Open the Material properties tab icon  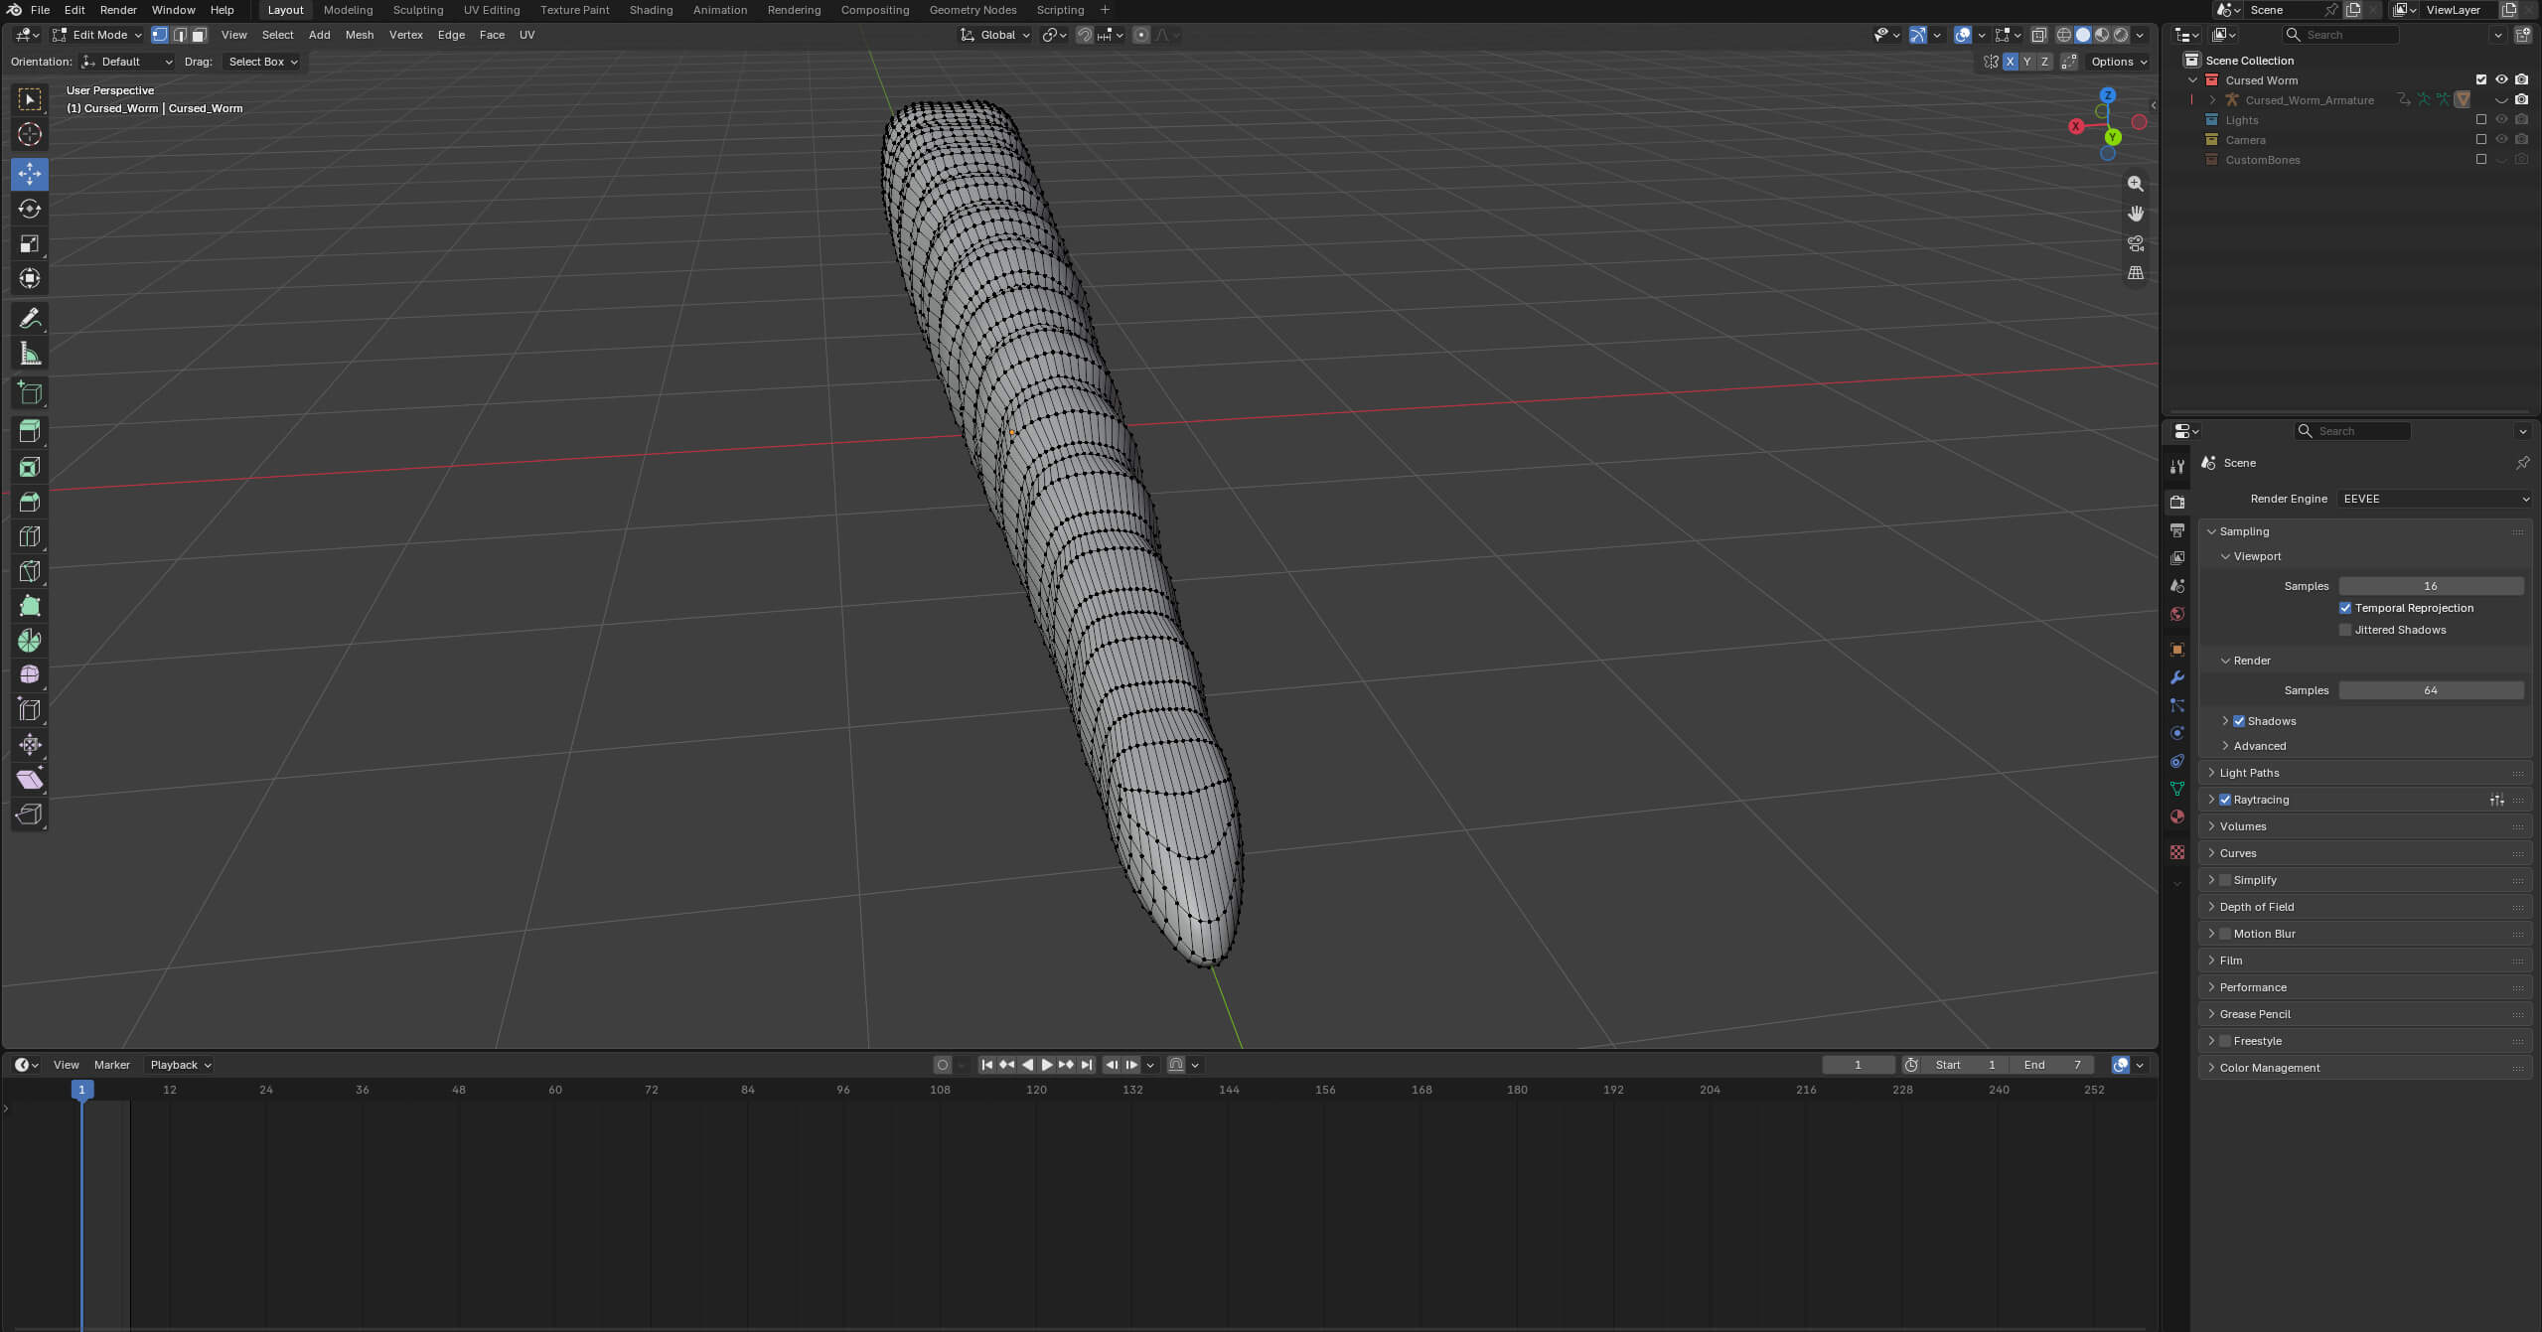(x=2176, y=816)
